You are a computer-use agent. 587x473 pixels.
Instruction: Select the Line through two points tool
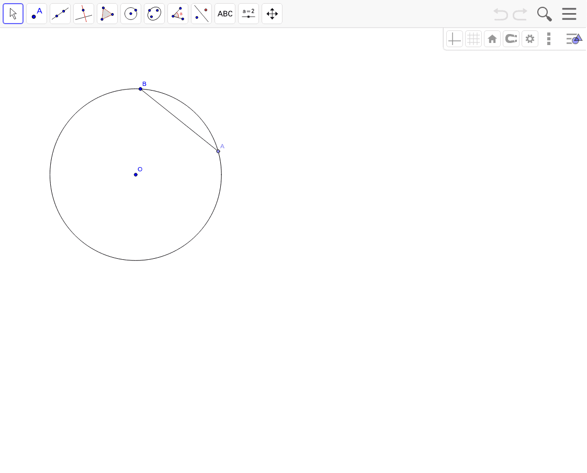[x=60, y=14]
